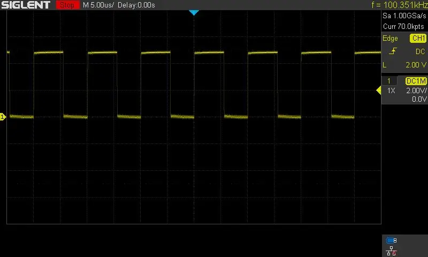Click the blue trigger position marker
This screenshot has height=257, width=428.
194,12
